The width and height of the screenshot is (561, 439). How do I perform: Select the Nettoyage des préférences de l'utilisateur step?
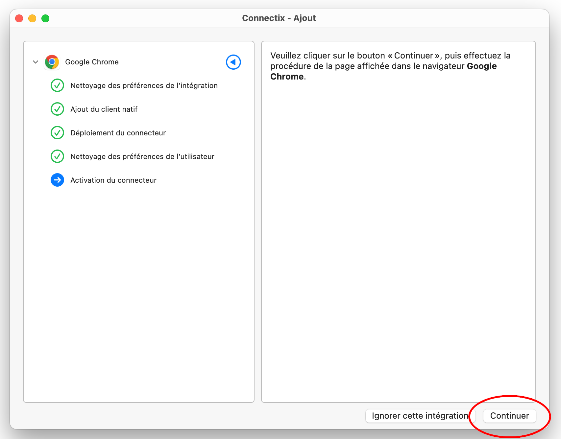coord(142,156)
